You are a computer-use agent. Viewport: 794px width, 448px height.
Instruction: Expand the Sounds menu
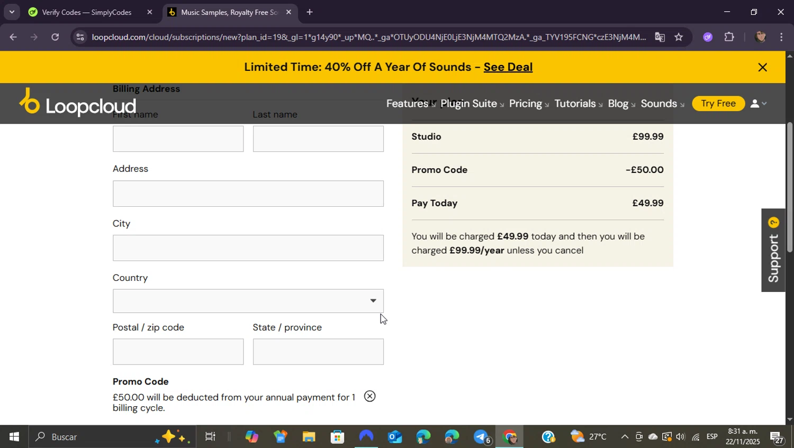(x=662, y=104)
